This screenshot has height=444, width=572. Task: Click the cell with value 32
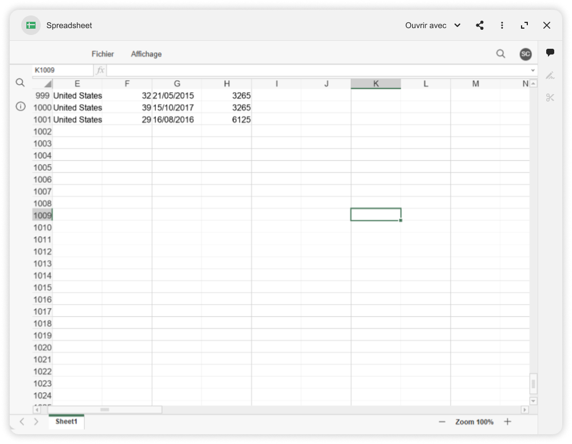click(x=127, y=96)
